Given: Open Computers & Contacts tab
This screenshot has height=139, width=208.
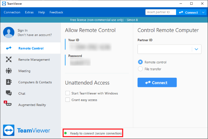Looking at the screenshot, I should tap(30, 82).
